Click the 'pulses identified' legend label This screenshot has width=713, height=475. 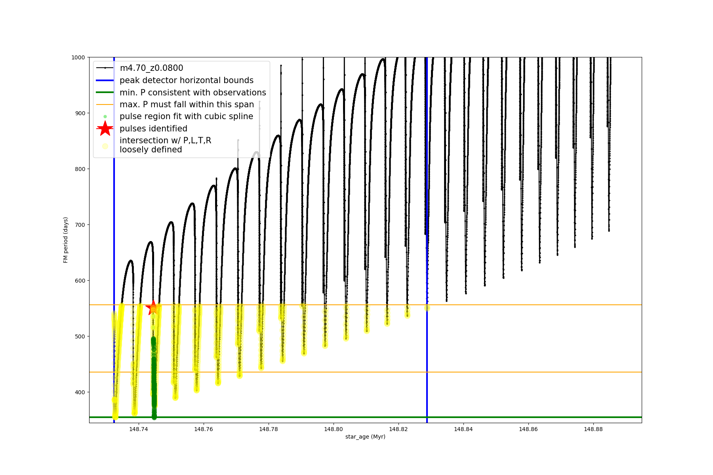tap(153, 129)
